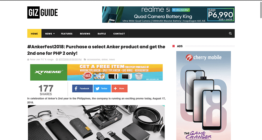The width and height of the screenshot is (262, 140).
Task: Open the search magnifier icon in navbar
Action: tap(230, 33)
